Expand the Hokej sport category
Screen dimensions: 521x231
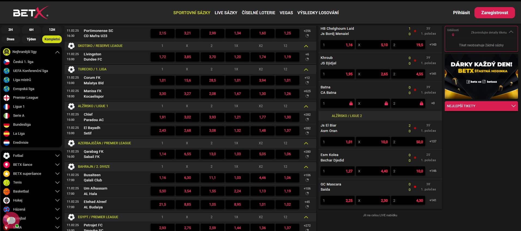click(x=57, y=200)
